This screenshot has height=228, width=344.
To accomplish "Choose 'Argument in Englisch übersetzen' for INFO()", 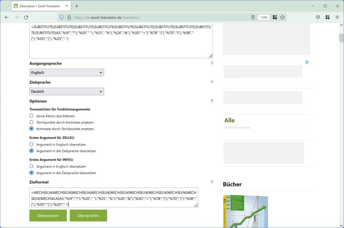I will pyautogui.click(x=32, y=166).
